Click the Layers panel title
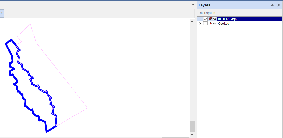283x138 pixels. pyautogui.click(x=204, y=5)
